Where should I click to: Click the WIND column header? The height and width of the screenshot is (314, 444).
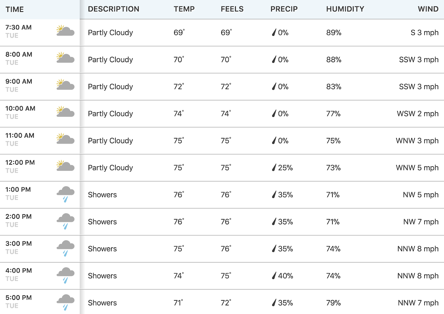pyautogui.click(x=428, y=9)
